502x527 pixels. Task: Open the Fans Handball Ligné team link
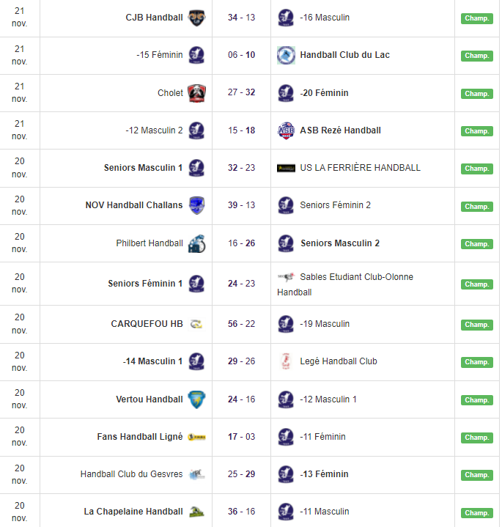(x=140, y=437)
